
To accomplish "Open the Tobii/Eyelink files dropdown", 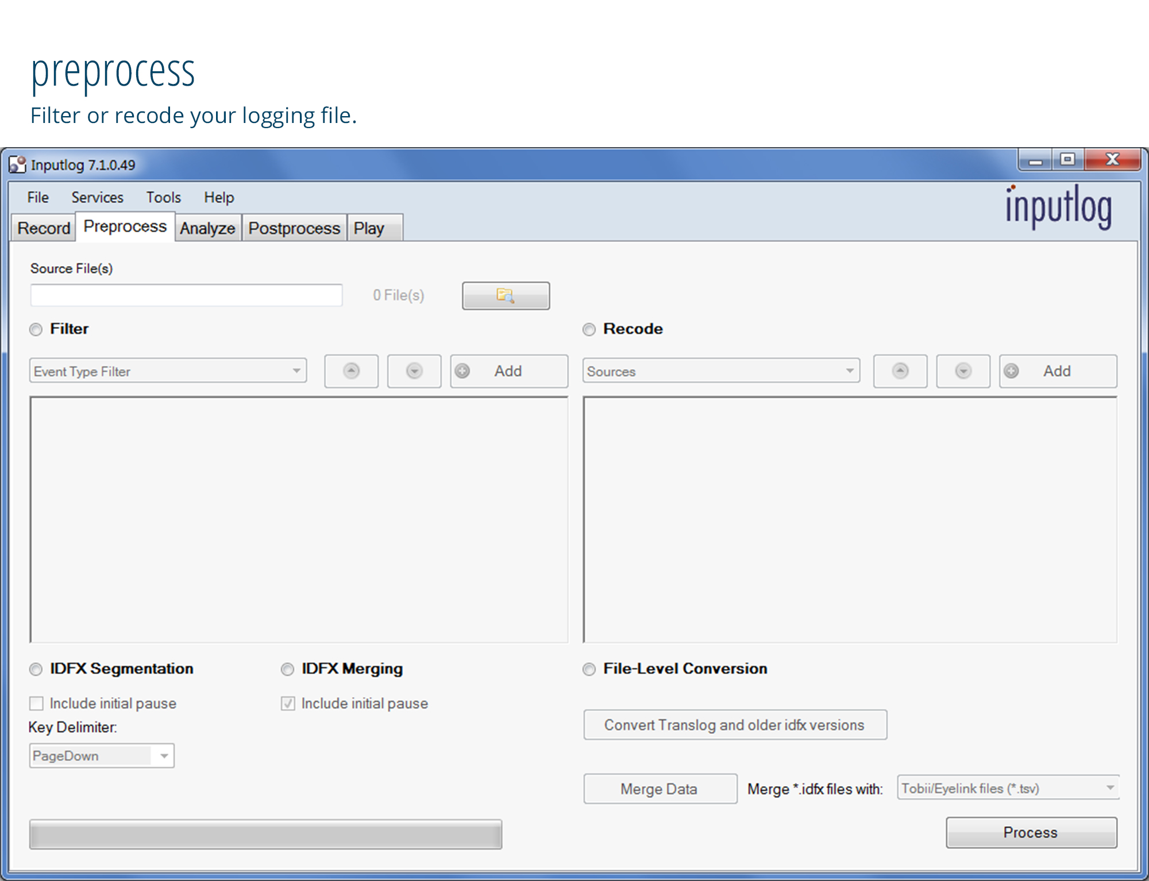I will click(x=1008, y=788).
